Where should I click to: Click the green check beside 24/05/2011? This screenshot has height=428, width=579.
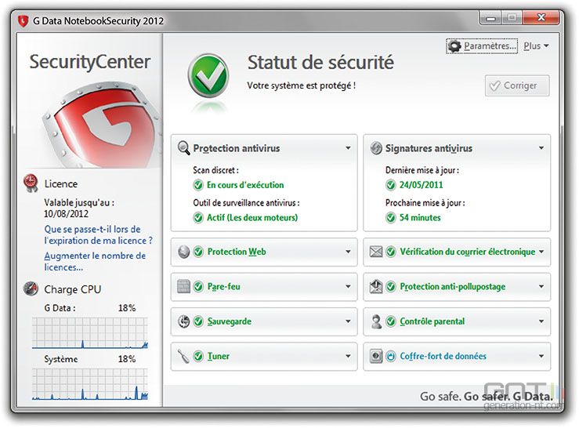click(x=391, y=185)
